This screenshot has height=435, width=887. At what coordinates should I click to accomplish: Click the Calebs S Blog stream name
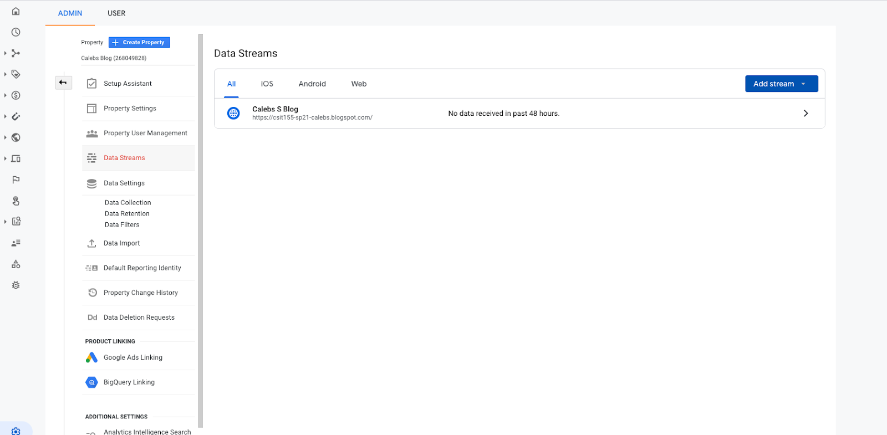(275, 109)
